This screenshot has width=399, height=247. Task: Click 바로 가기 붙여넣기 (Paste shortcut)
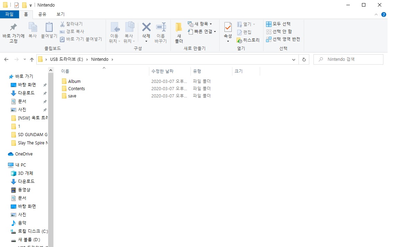(x=81, y=39)
